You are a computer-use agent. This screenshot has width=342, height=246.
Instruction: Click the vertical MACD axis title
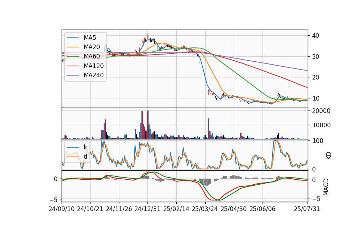(326, 187)
